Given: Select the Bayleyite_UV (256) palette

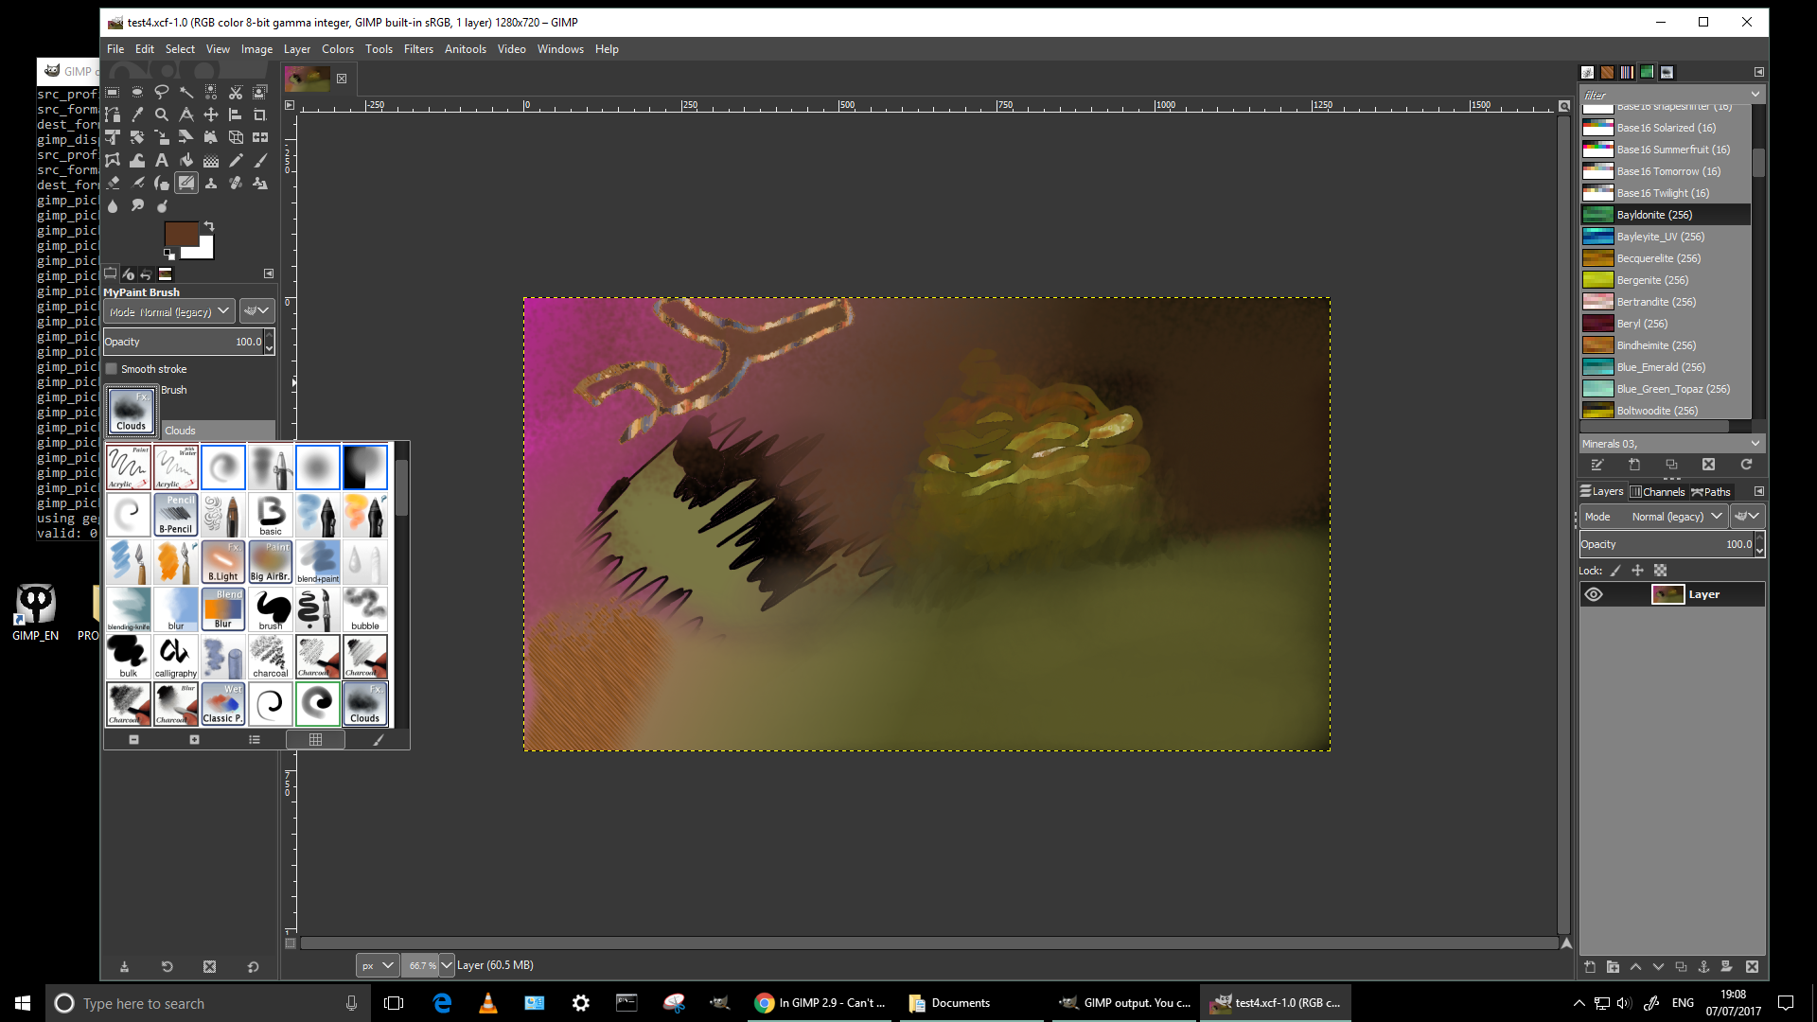Looking at the screenshot, I should pos(1666,237).
